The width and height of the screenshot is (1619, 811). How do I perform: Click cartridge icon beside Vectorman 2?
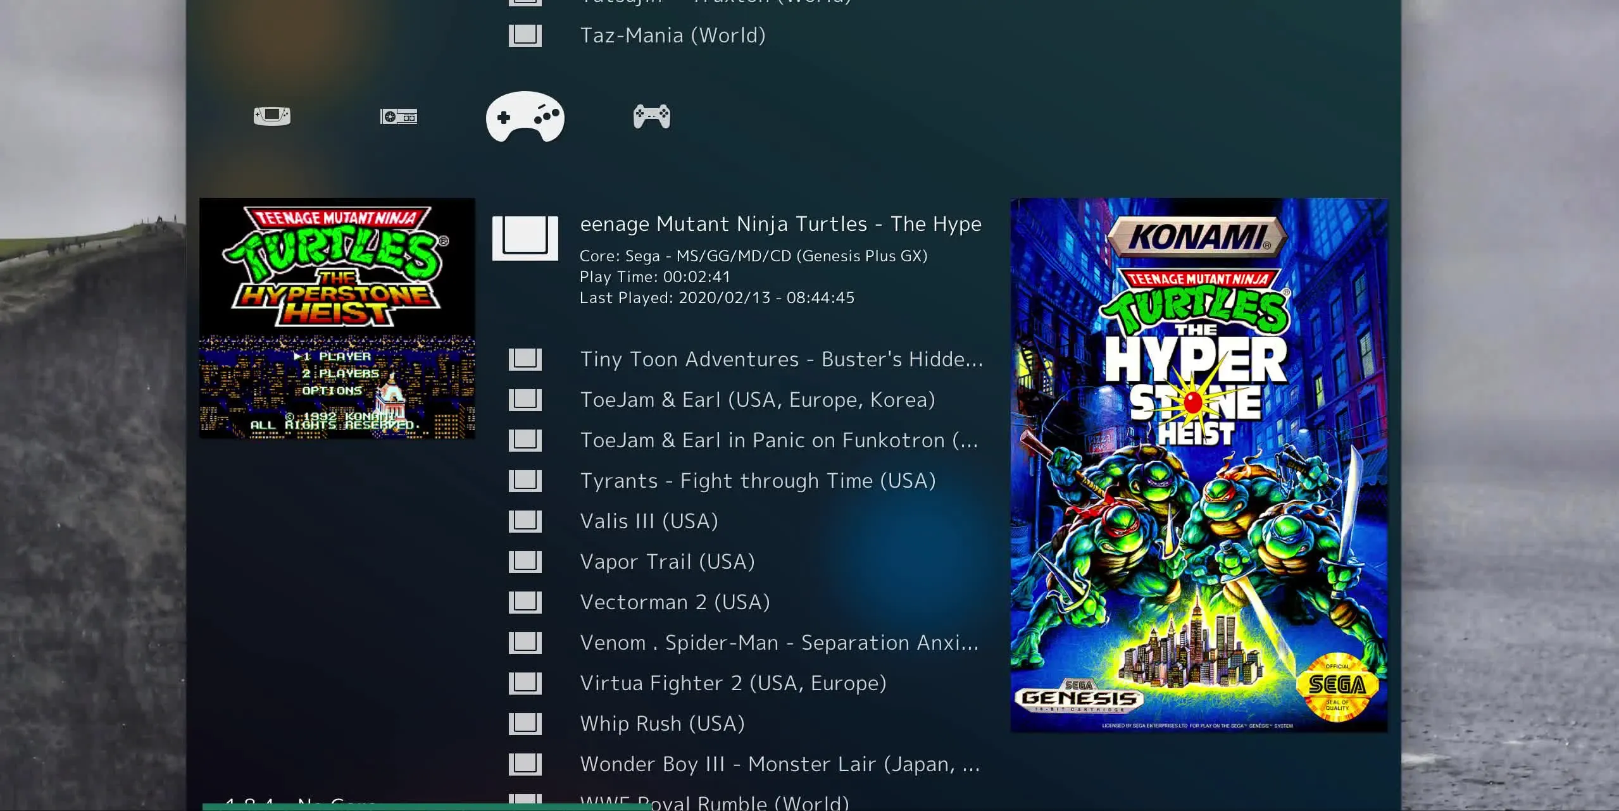click(525, 602)
